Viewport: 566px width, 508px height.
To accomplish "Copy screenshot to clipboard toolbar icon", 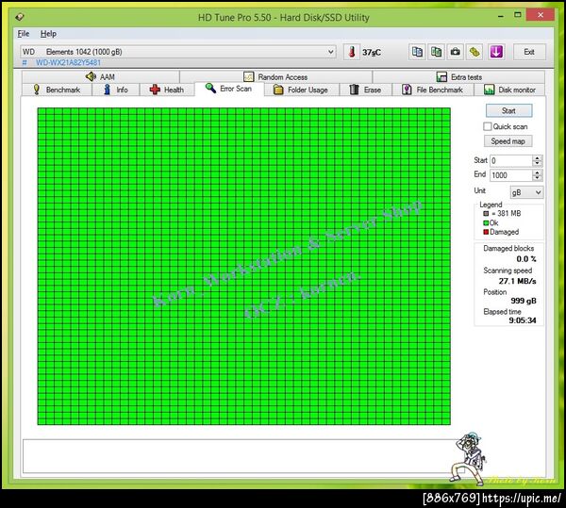I will pyautogui.click(x=436, y=52).
